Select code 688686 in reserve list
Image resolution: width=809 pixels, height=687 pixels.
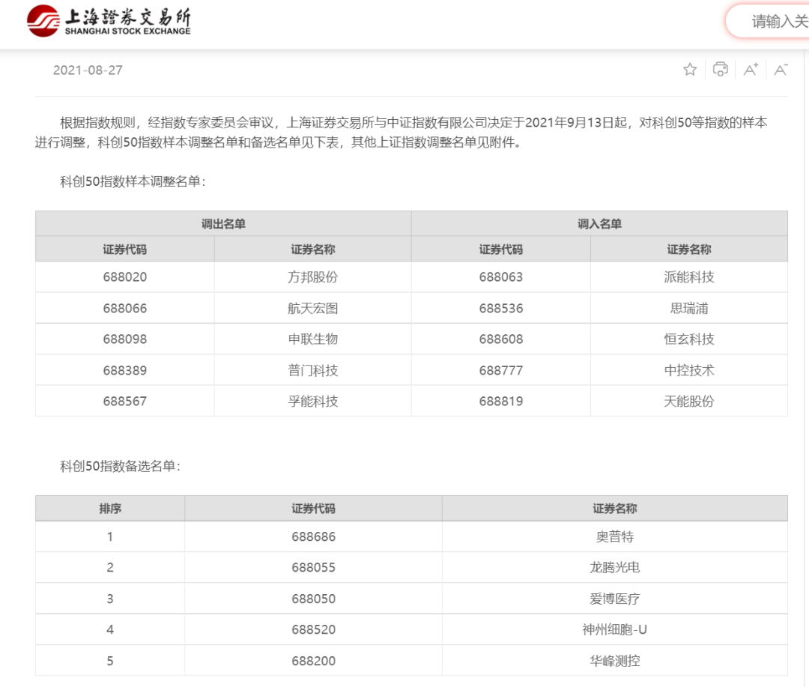pos(313,537)
